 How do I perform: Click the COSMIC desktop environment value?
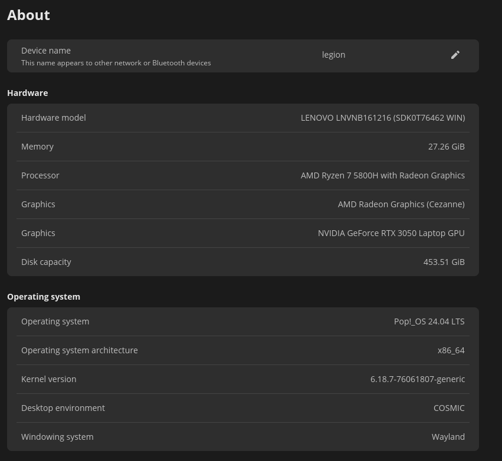(x=448, y=408)
